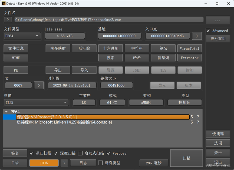234x170 pixels.
Task: Click 文件信息 button
Action: [x=16, y=48]
